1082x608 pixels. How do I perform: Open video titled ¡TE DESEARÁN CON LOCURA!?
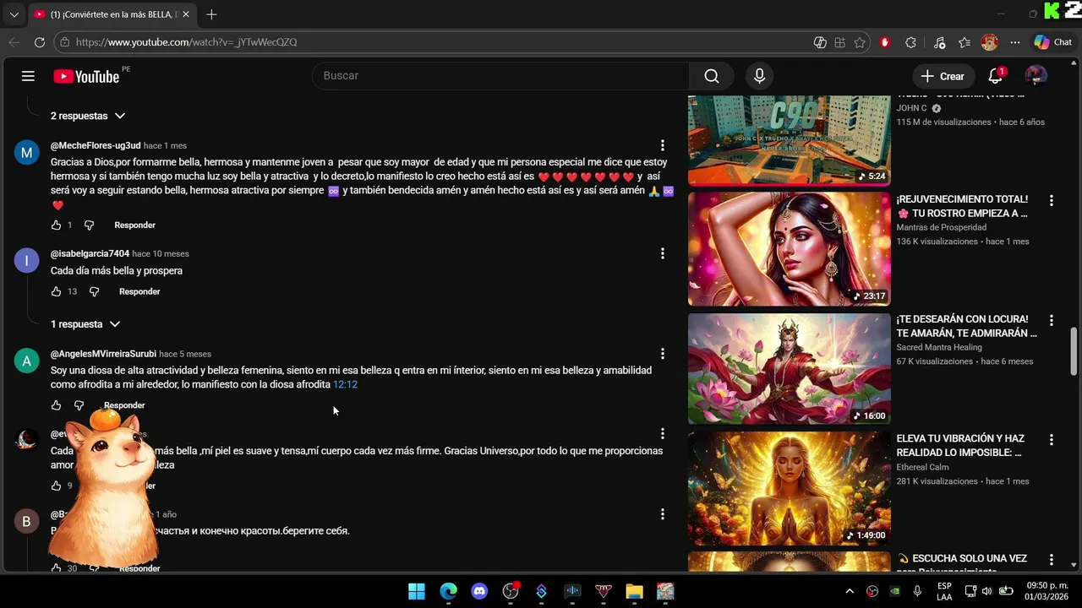(x=966, y=326)
